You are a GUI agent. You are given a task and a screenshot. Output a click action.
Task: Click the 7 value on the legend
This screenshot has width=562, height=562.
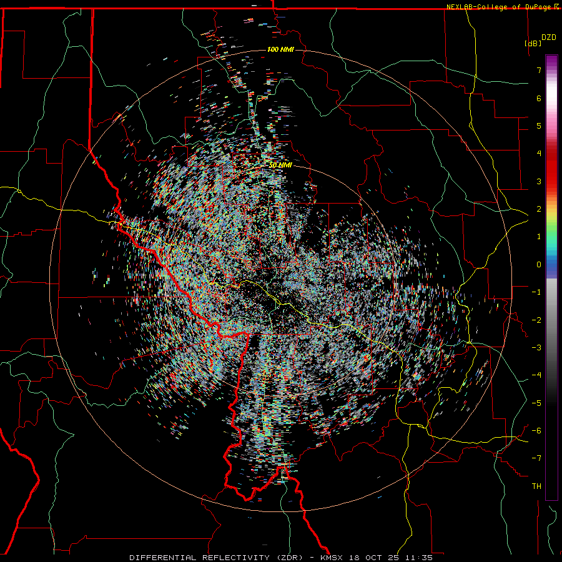539,70
